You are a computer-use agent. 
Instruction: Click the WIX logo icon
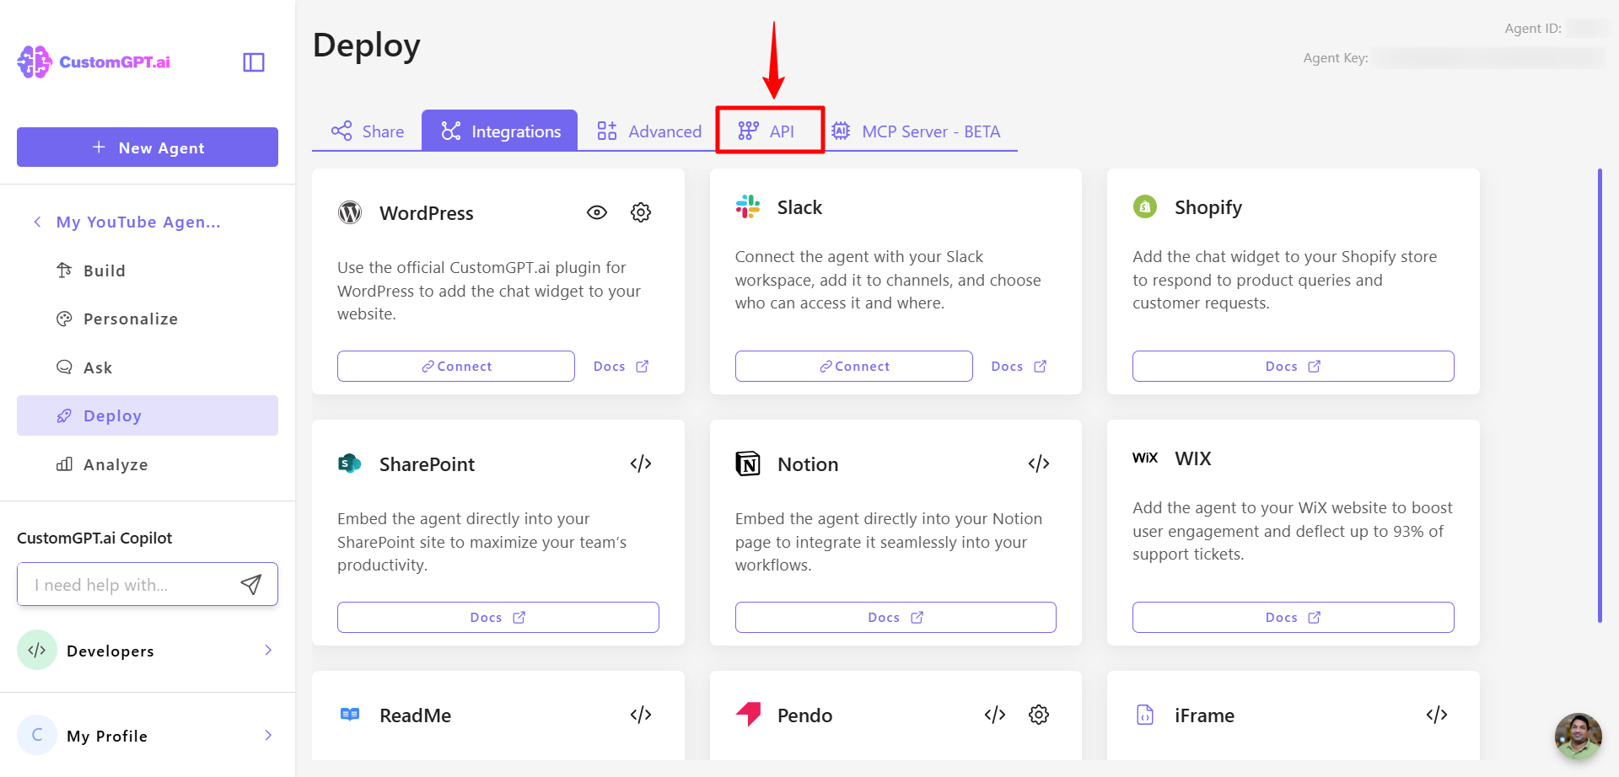point(1145,458)
